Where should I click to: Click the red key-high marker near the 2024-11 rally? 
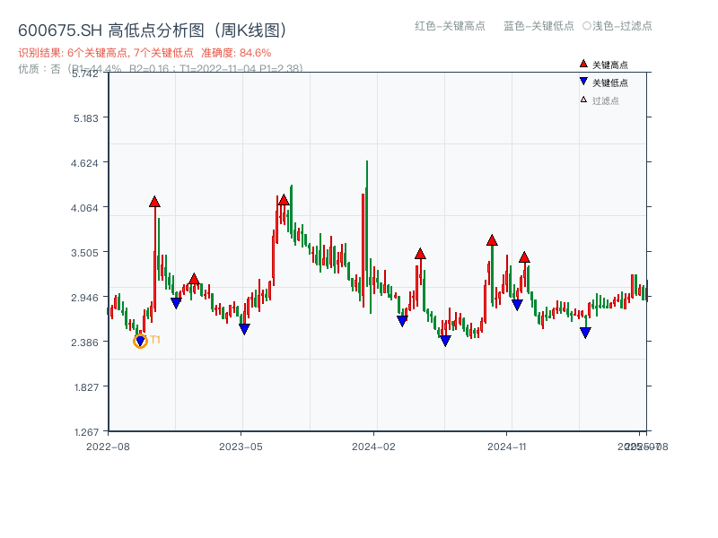(x=492, y=239)
